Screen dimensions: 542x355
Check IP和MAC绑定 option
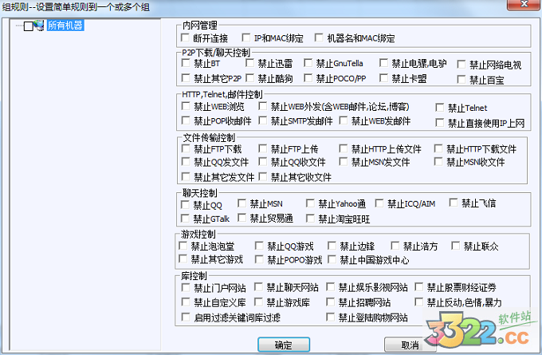click(246, 37)
